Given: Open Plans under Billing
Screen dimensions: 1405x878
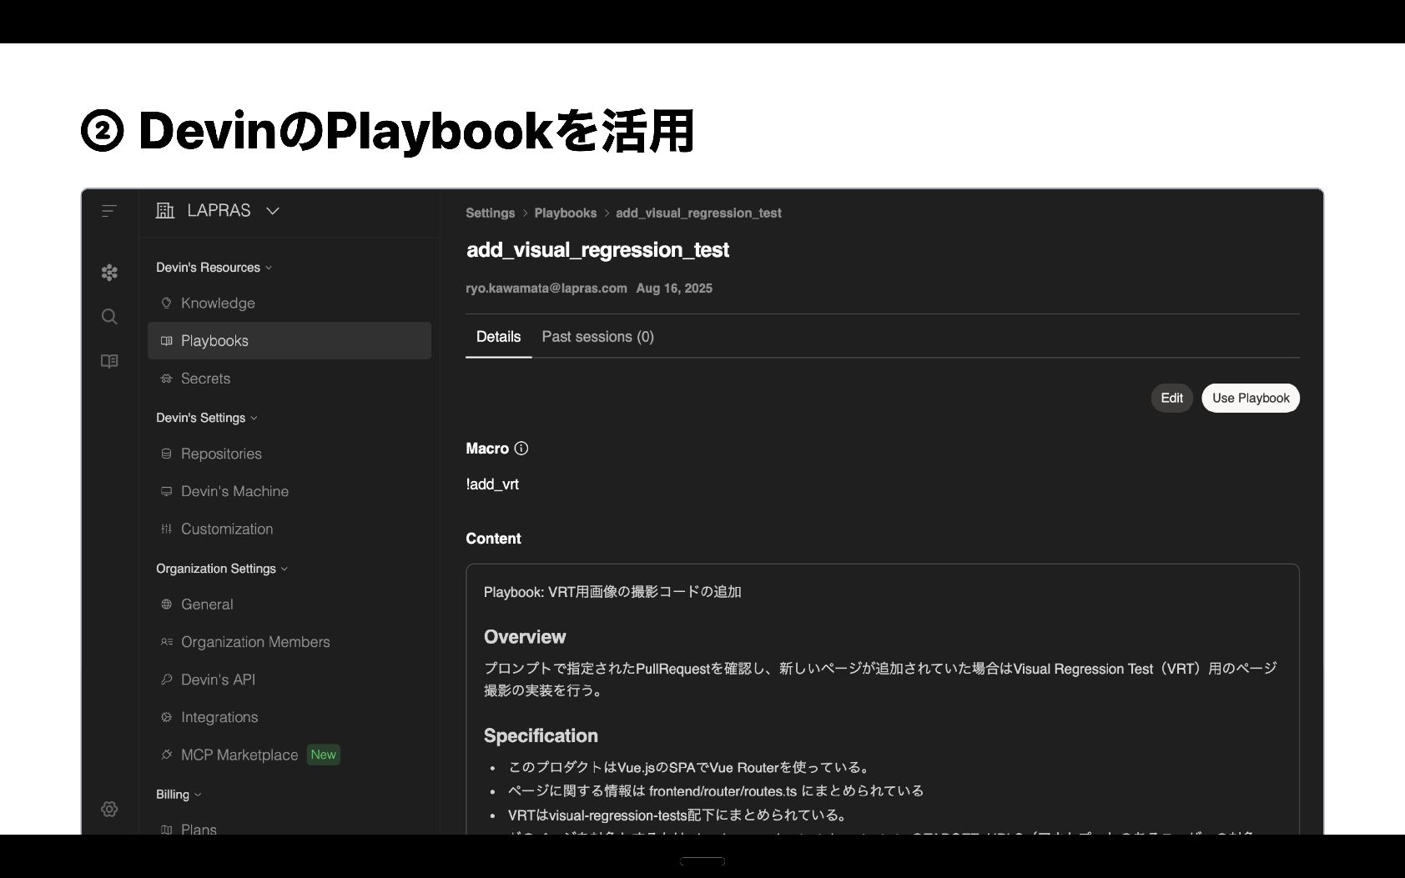Looking at the screenshot, I should [x=290, y=825].
